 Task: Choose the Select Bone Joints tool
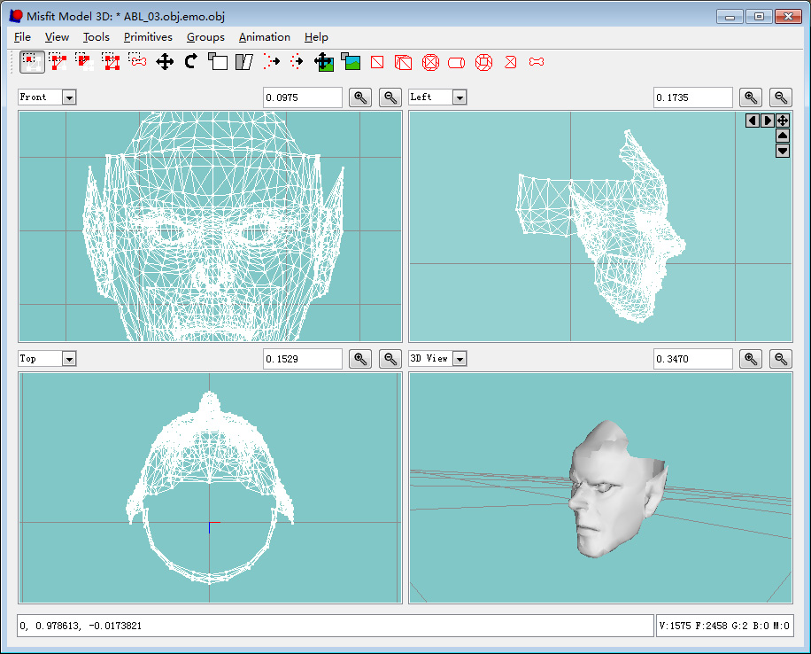[138, 61]
